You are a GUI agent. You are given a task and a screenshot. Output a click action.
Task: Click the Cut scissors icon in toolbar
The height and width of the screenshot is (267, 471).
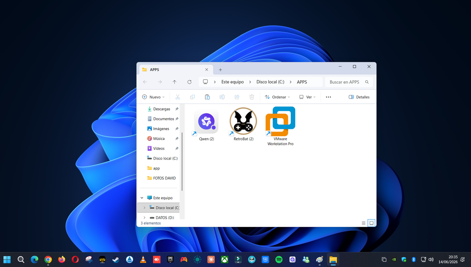click(x=178, y=97)
